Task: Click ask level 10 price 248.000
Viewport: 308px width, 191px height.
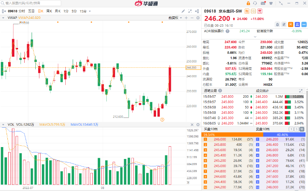Action: pos(272,187)
